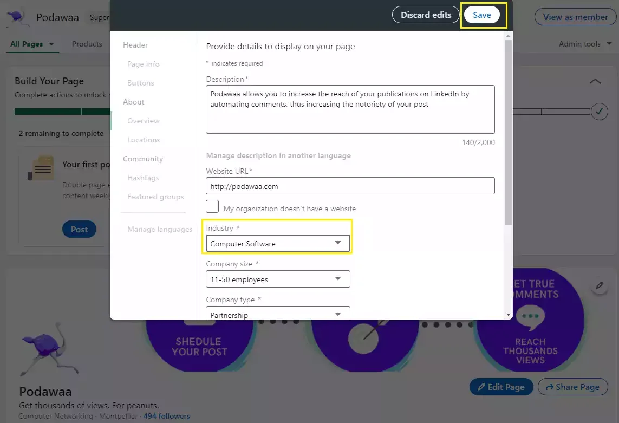This screenshot has width=619, height=423.
Task: Collapse Build Your Page with chevron icon
Action: tap(595, 81)
